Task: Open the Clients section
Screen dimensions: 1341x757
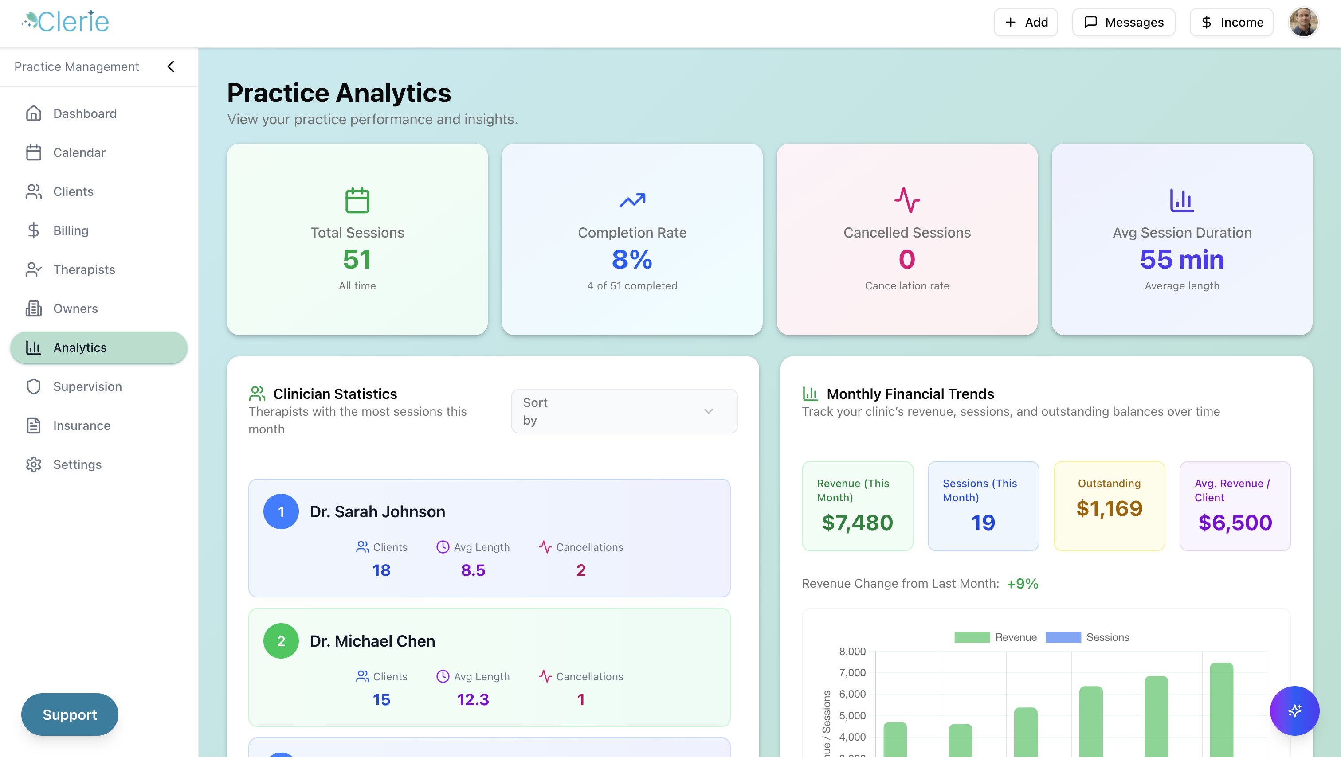Action: 73,191
